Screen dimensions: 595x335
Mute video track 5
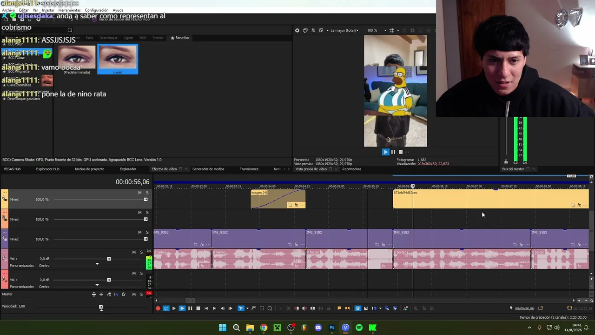pos(139,213)
